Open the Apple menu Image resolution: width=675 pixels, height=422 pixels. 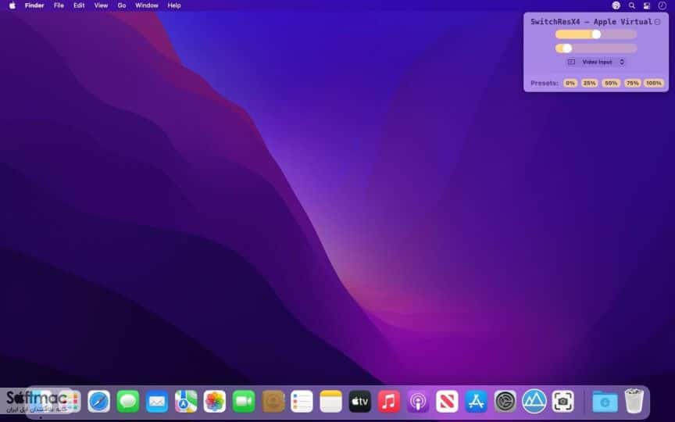12,5
